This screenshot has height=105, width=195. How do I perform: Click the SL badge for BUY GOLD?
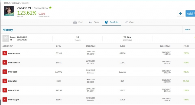coord(5,72)
